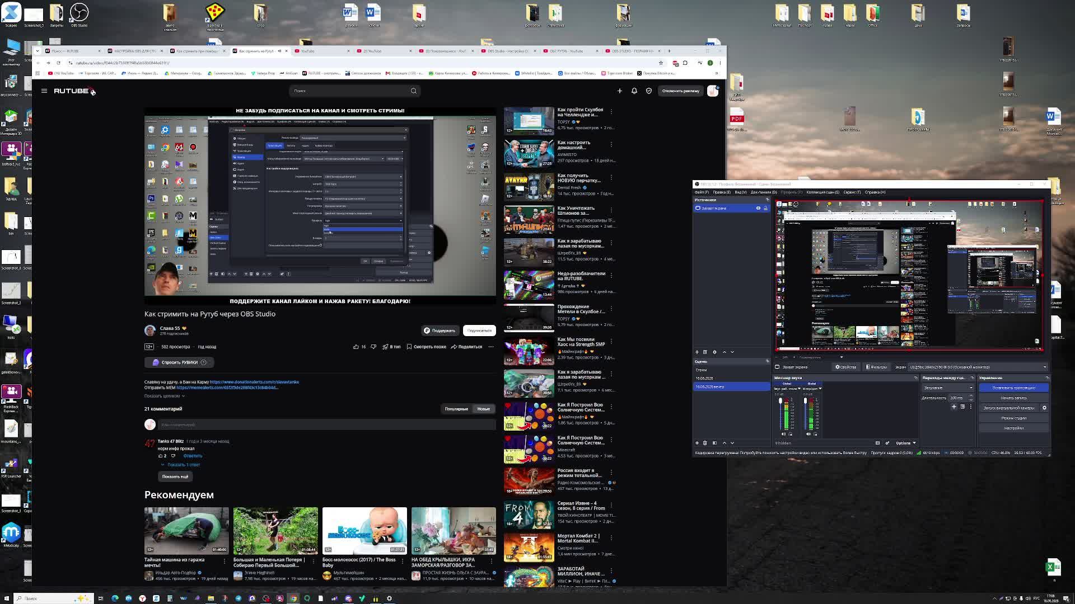The image size is (1075, 604).
Task: Open OBS 'Файл (F)' menu
Action: point(702,192)
